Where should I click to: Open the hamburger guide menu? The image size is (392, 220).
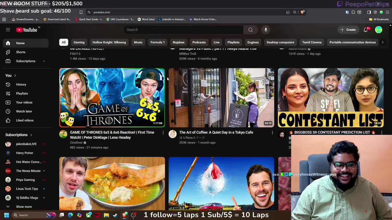(8, 30)
